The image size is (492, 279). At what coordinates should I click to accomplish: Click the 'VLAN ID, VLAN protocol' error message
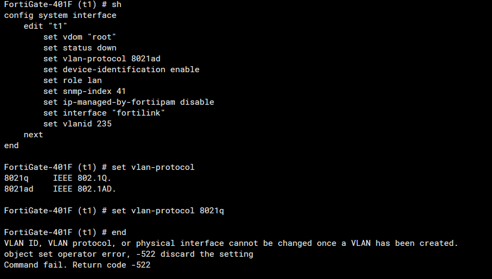tap(231, 243)
